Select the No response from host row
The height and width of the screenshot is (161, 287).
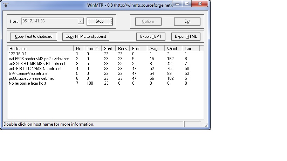(x=105, y=84)
